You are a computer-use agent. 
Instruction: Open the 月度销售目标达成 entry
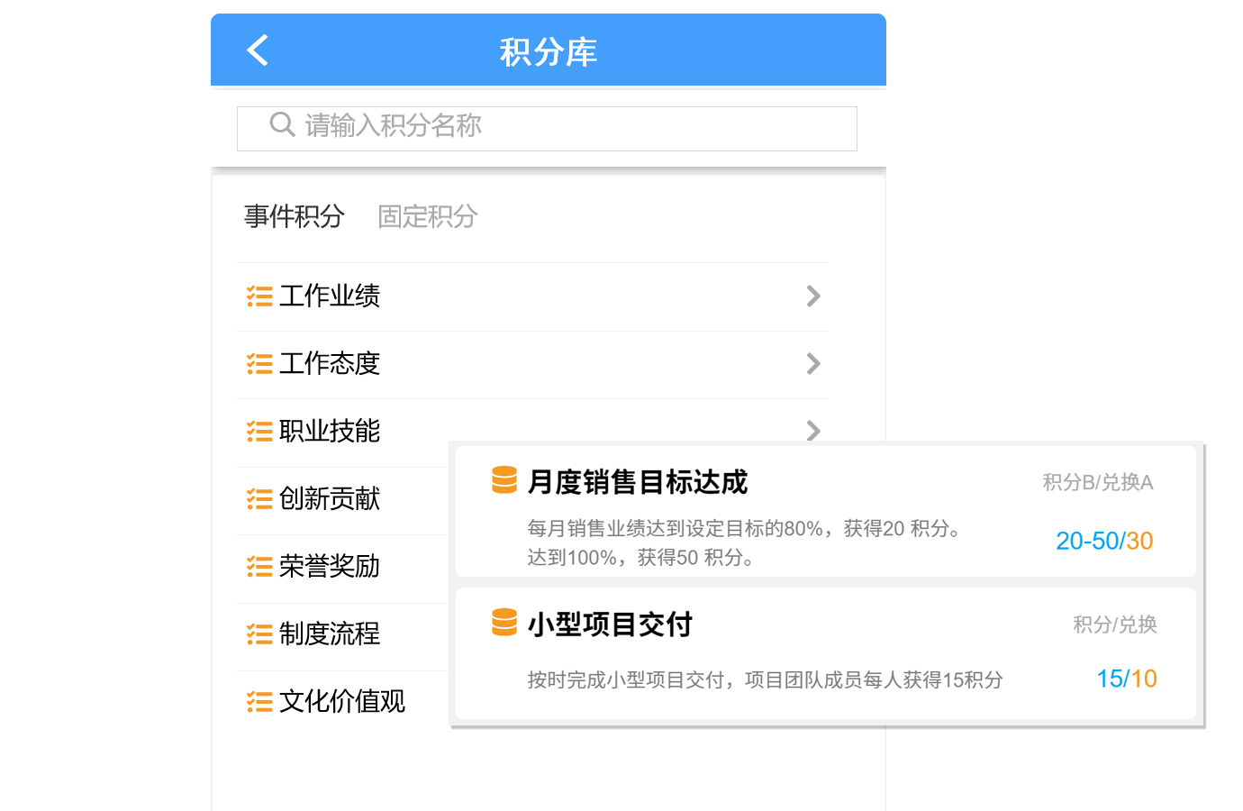pyautogui.click(x=640, y=482)
